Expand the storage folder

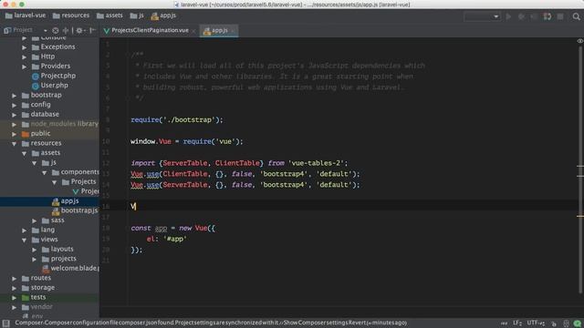(15, 288)
